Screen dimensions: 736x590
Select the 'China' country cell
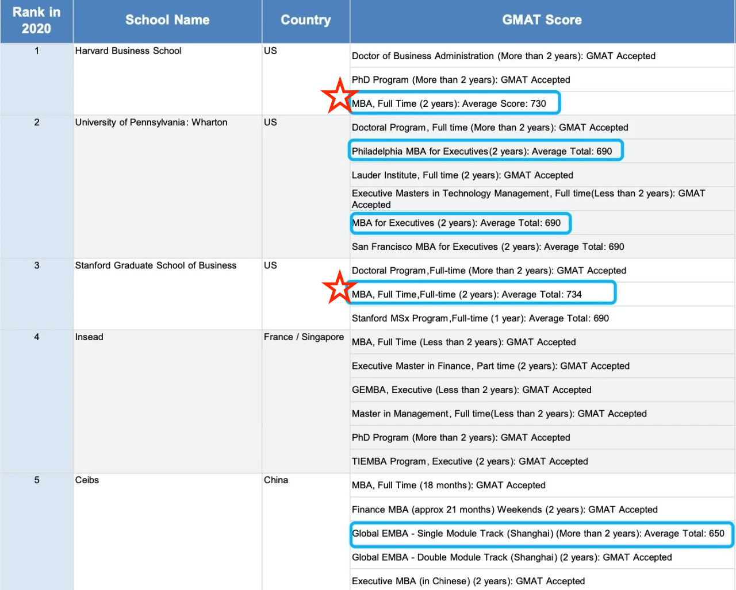pyautogui.click(x=276, y=480)
